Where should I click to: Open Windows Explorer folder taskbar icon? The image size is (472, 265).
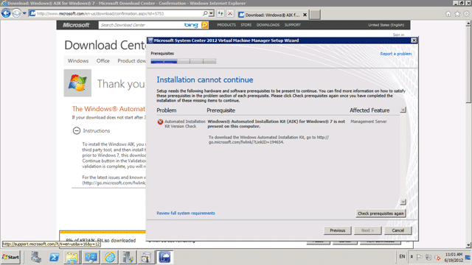coord(72,257)
